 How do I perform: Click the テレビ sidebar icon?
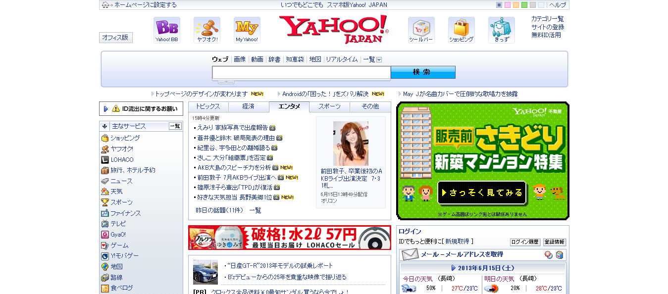click(105, 224)
